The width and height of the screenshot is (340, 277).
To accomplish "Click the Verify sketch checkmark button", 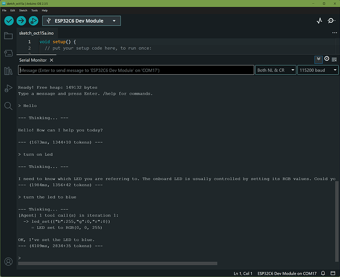I will pos(9,21).
